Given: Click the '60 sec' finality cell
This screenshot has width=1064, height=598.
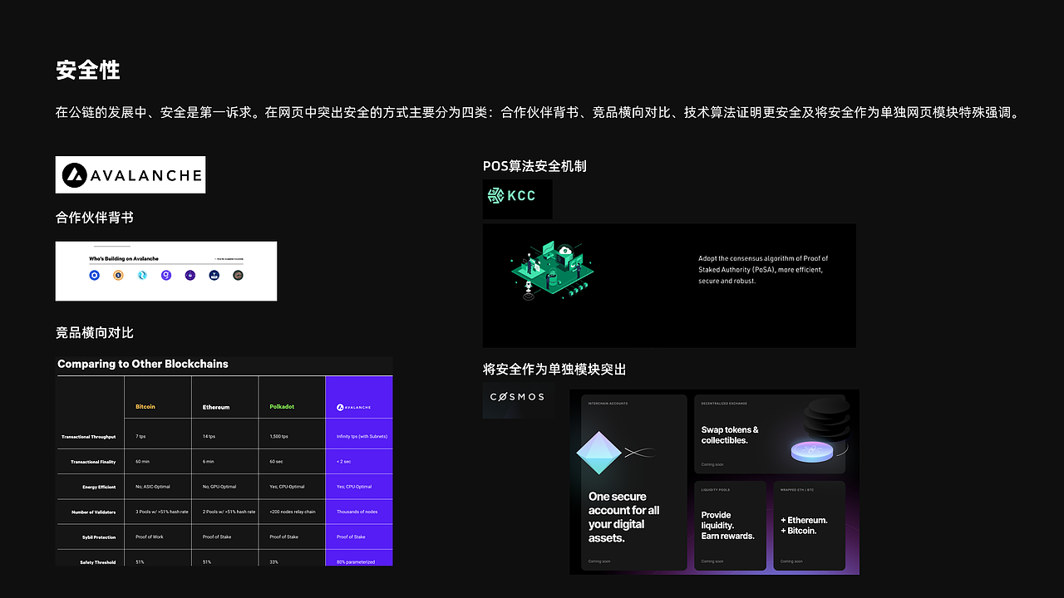Looking at the screenshot, I should (277, 461).
